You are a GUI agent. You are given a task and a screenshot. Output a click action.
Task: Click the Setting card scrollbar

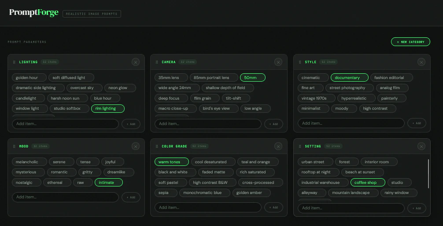click(428, 174)
